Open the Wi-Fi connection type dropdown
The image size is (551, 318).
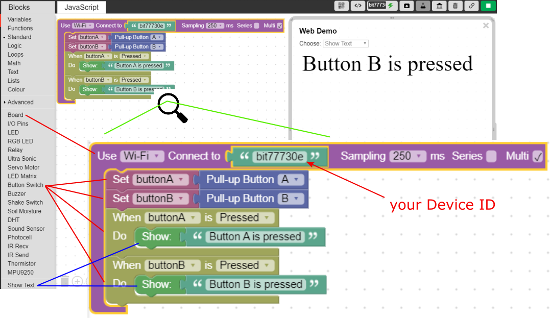coord(83,26)
